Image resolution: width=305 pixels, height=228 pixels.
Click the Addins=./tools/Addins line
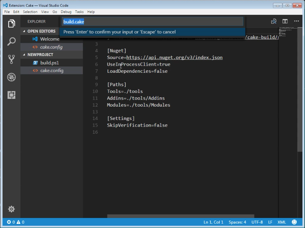(136, 98)
